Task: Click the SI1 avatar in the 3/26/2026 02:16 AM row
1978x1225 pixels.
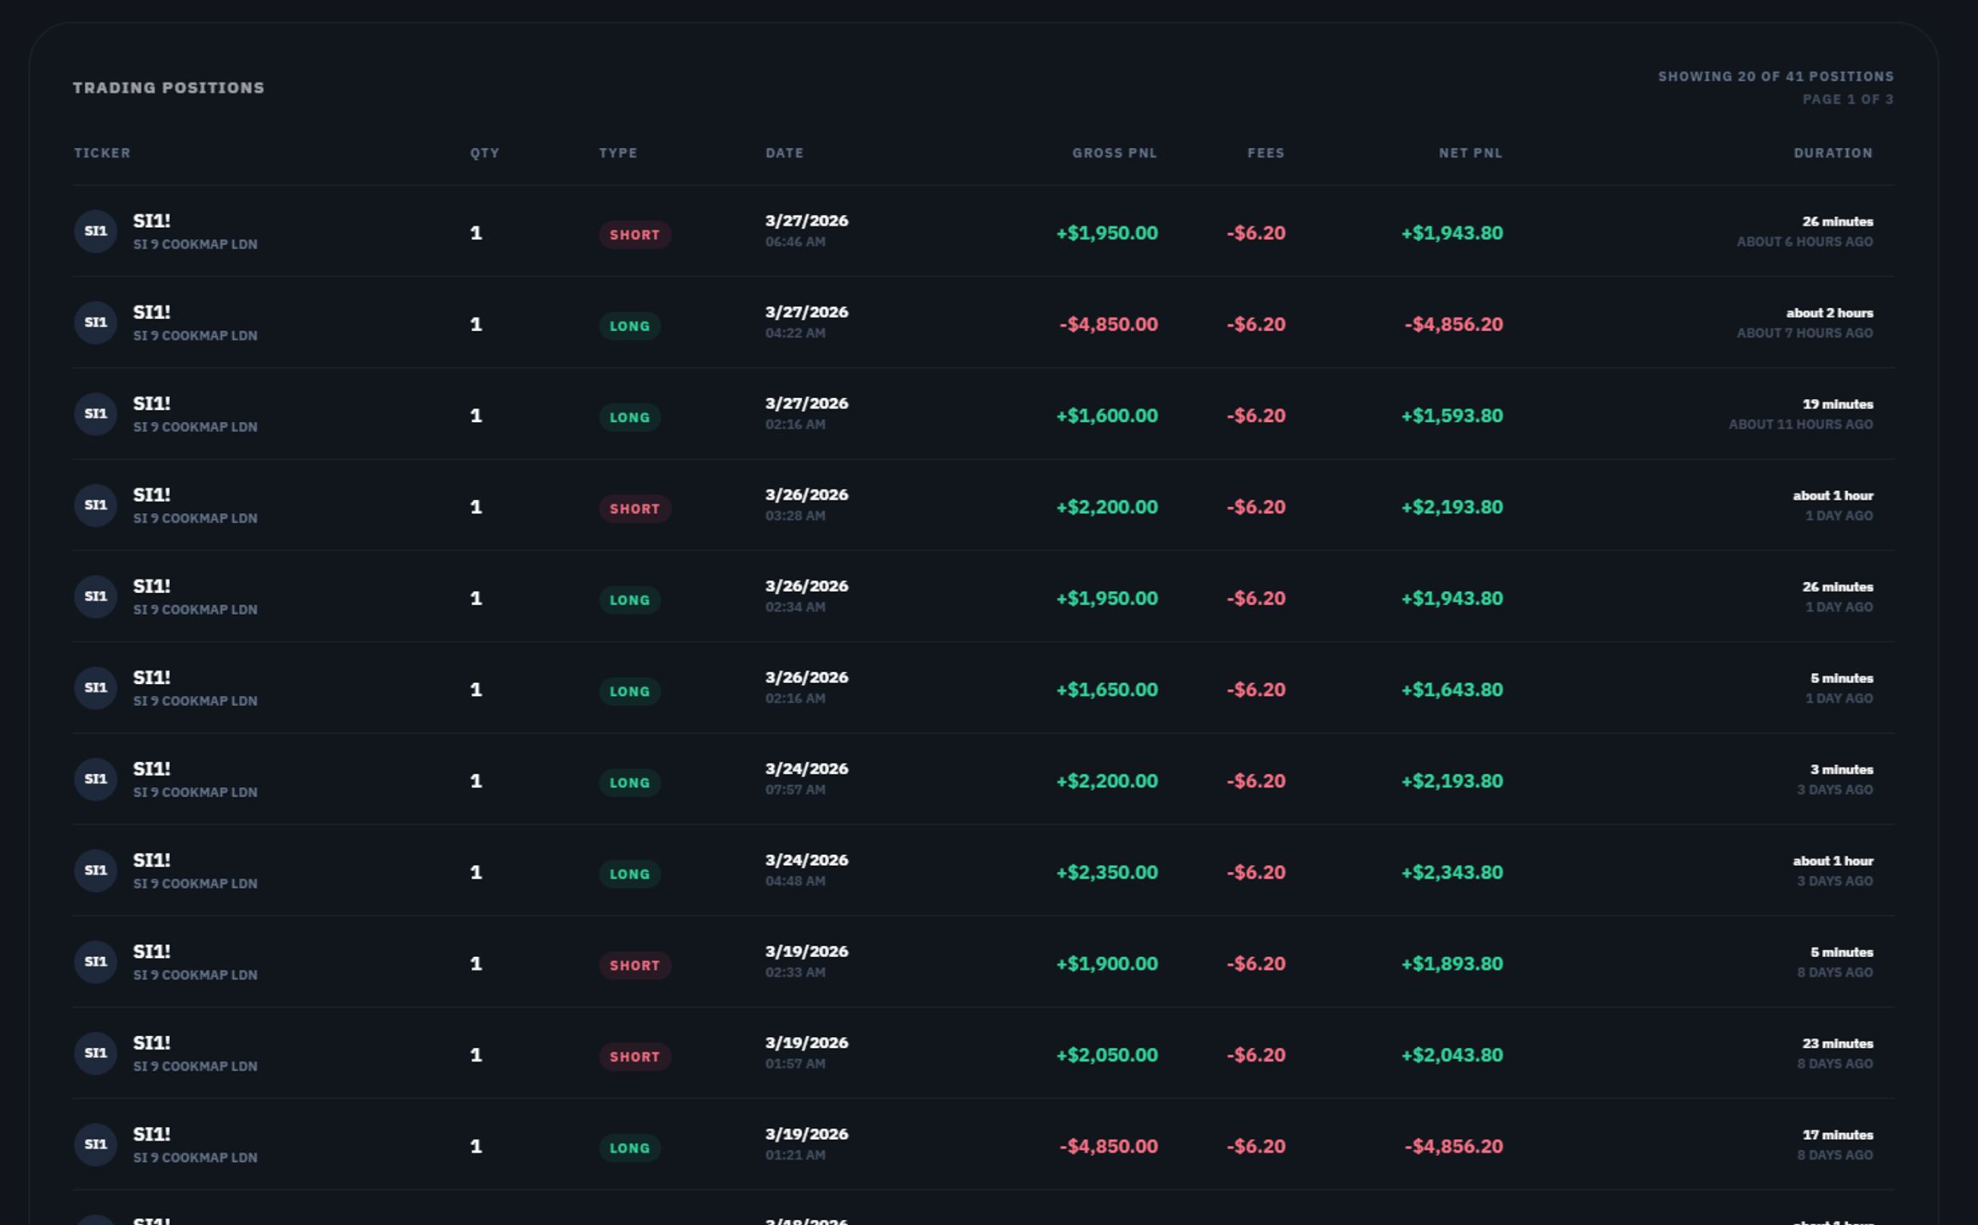Action: pos(95,688)
